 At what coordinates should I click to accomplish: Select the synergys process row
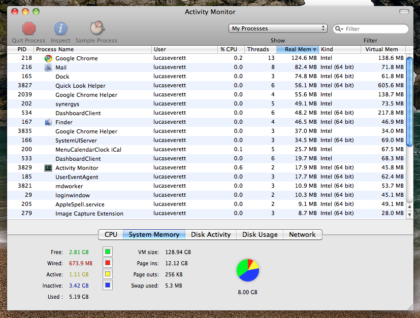207,104
